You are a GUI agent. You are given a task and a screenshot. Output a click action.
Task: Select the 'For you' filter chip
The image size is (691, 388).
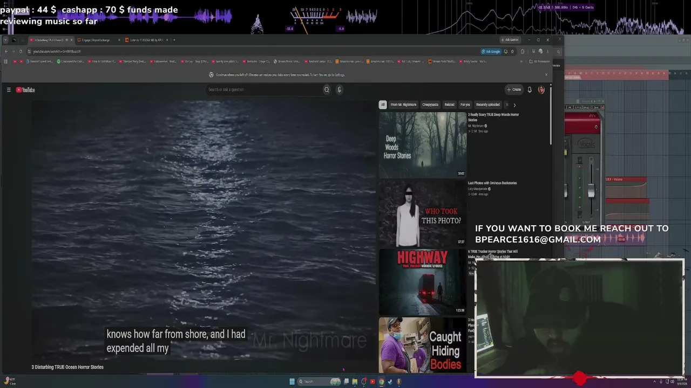click(x=465, y=105)
